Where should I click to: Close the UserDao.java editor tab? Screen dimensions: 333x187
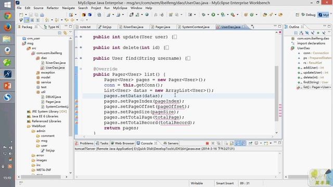coord(244,26)
